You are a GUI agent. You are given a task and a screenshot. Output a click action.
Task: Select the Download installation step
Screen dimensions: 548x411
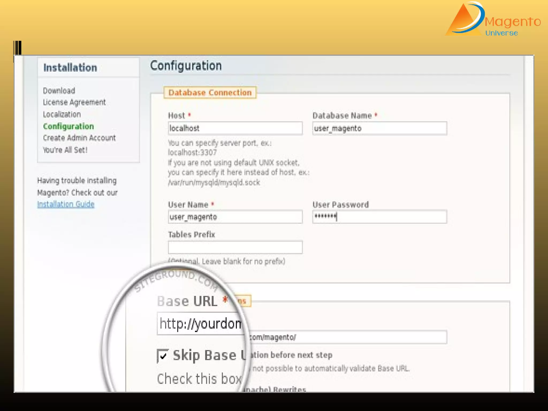click(59, 91)
